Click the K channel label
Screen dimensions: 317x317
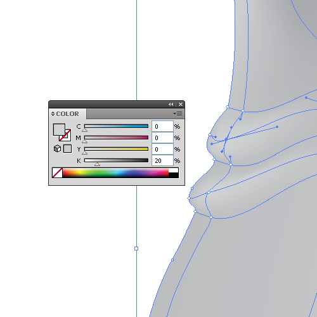pos(79,161)
